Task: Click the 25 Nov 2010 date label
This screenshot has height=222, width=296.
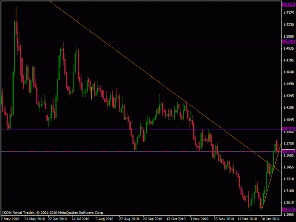Action: click(x=224, y=219)
